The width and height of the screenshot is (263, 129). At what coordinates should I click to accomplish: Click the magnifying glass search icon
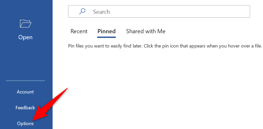click(x=82, y=11)
